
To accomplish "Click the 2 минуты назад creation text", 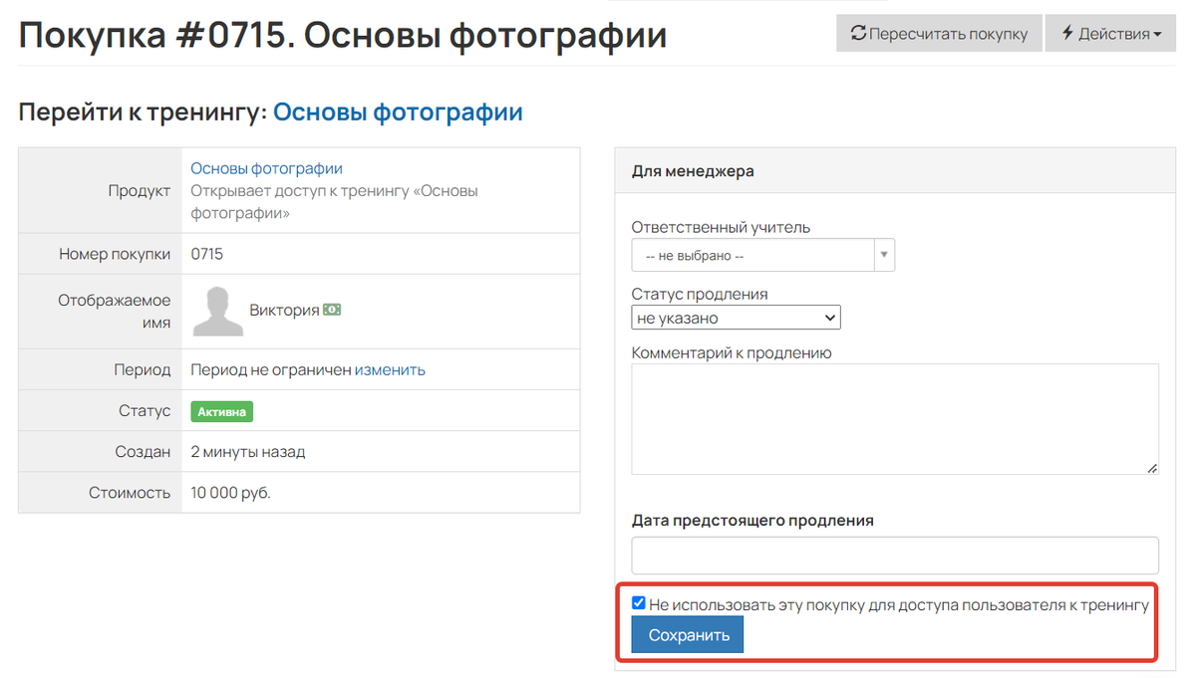I will 248,452.
